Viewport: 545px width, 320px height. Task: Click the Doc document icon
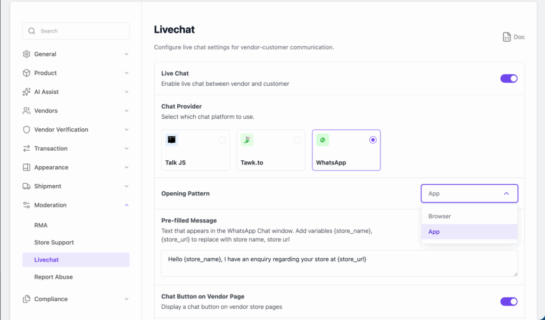[507, 37]
